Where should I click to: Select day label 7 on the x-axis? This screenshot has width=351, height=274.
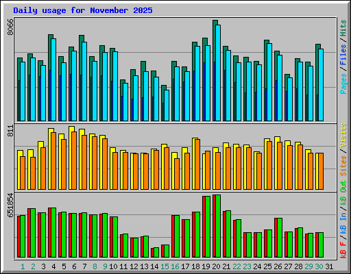[x=84, y=266]
